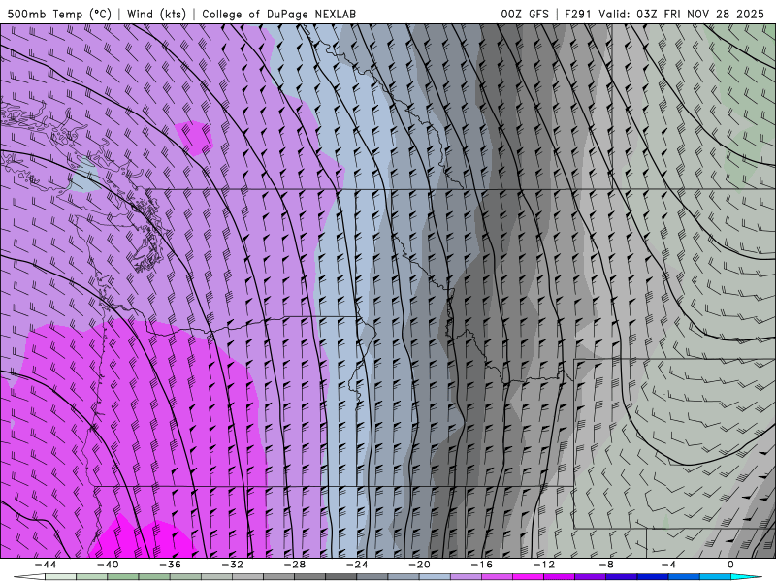
Task: Click the -4 colorbar label
Action: coord(668,565)
